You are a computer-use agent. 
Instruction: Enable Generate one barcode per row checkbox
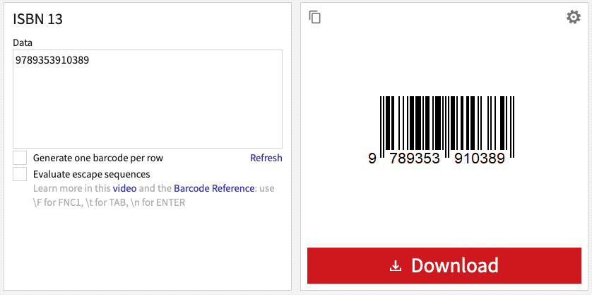[20, 158]
